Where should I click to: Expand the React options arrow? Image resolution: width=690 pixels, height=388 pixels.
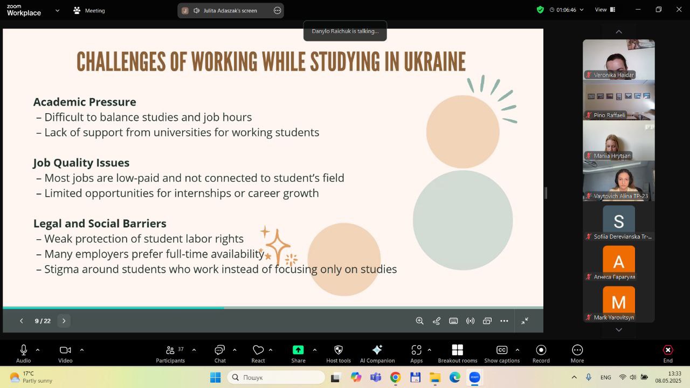(271, 350)
